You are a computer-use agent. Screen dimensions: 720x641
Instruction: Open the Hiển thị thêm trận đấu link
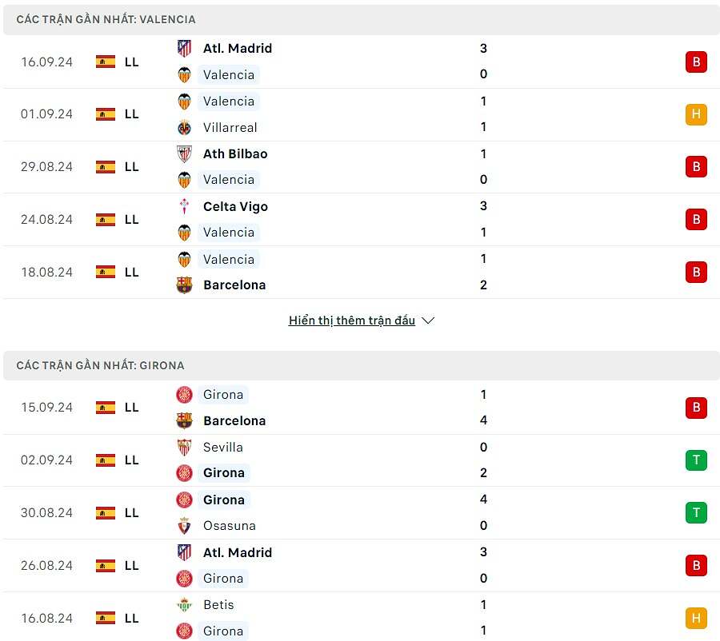click(352, 320)
